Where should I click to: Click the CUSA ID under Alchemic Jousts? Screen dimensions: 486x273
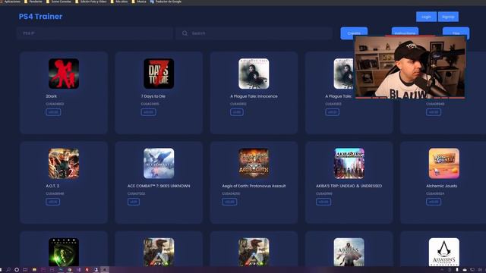click(x=435, y=194)
